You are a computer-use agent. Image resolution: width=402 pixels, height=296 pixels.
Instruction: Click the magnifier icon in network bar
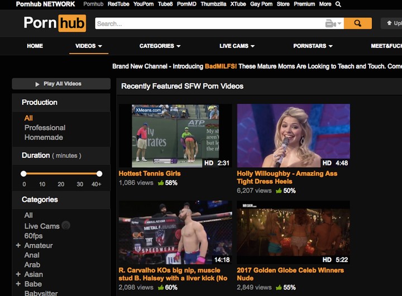(x=338, y=4)
